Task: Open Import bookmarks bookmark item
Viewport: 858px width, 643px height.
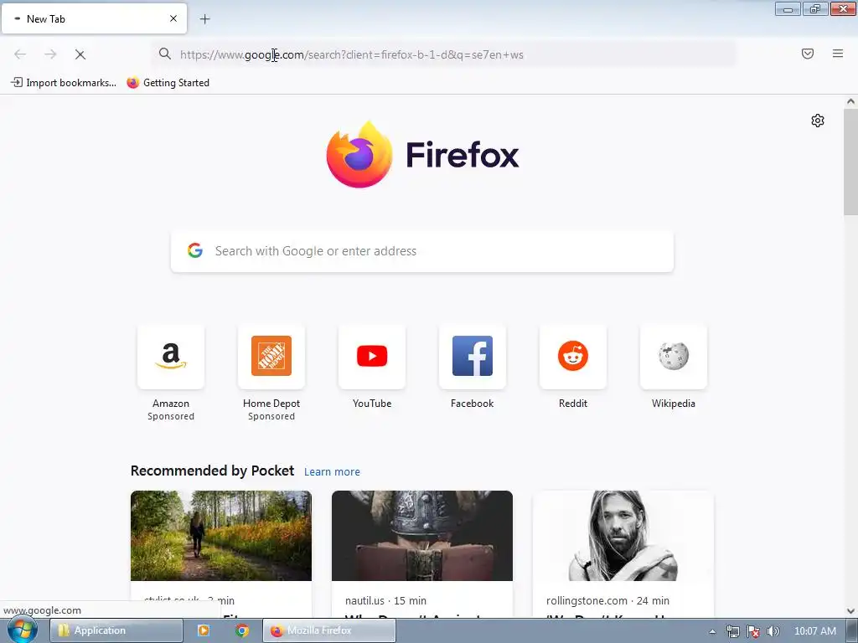Action: tap(64, 83)
